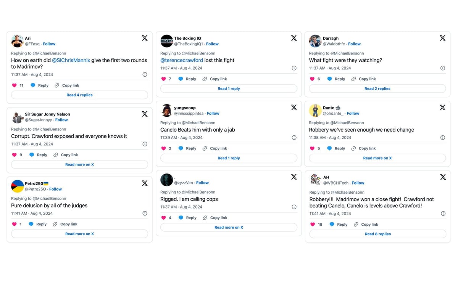Viewport: 458px width, 286px height.
Task: Expand Read 2 replies under Darragh's tweet
Action: [377, 88]
